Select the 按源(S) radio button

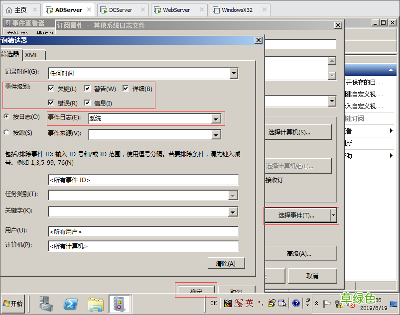tap(6, 133)
